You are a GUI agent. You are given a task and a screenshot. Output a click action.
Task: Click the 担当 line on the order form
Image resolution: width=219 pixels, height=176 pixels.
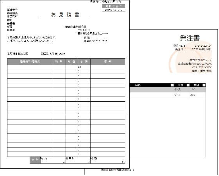click(202, 71)
